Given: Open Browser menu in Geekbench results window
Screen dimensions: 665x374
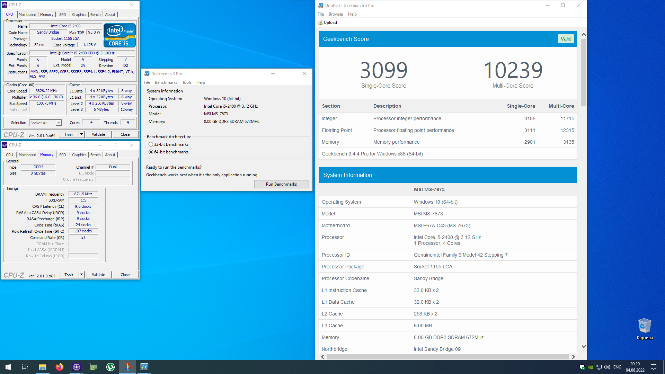Looking at the screenshot, I should 336,14.
